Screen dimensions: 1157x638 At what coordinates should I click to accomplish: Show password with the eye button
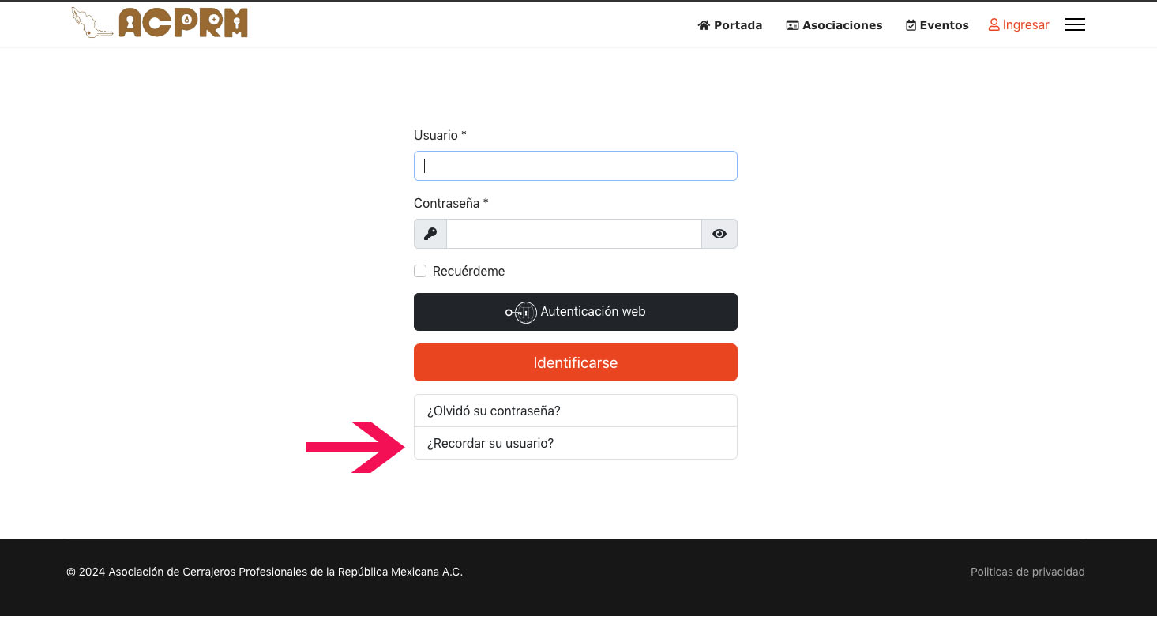tap(719, 234)
